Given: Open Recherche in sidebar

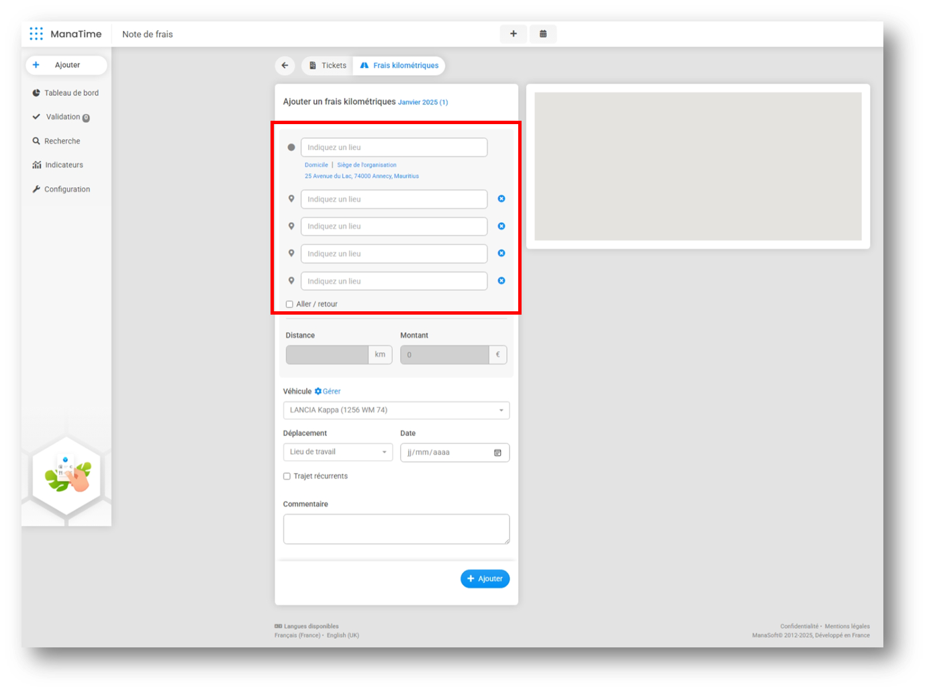Looking at the screenshot, I should click(56, 141).
